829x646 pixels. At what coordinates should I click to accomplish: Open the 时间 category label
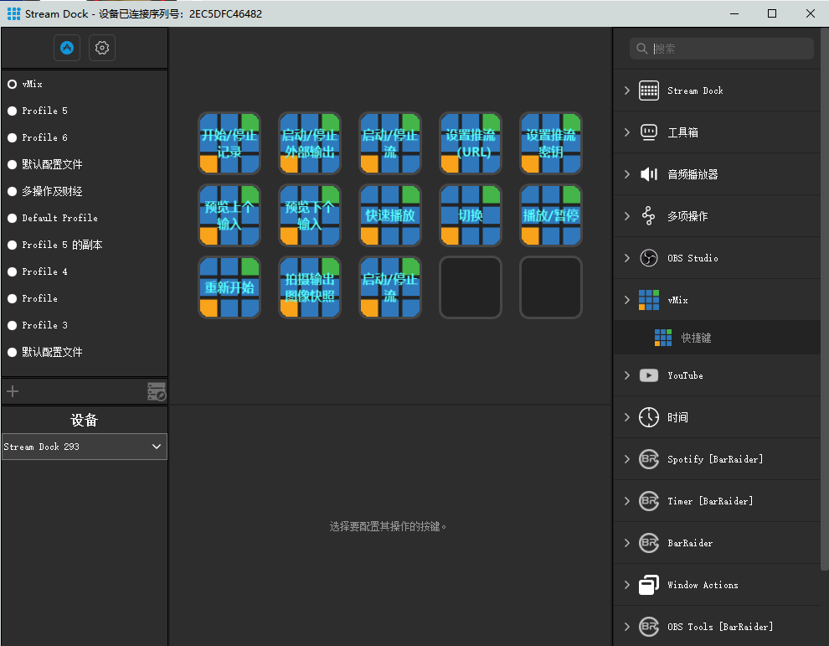(x=677, y=417)
